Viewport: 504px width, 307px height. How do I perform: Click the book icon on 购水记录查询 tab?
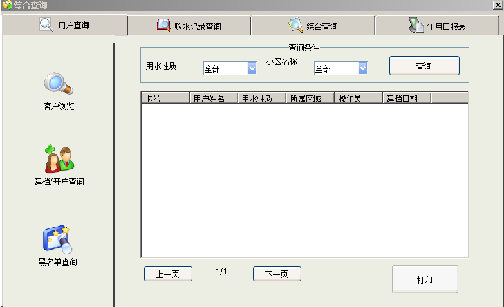point(163,25)
